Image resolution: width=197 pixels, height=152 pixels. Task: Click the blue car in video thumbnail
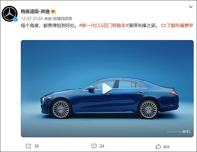tap(110, 98)
